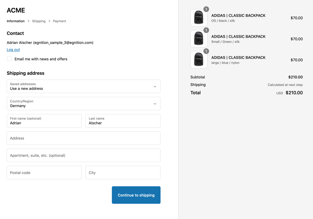Click the Small / Green / silk backpack thumbnail
Screen dimensions: 313x219
coord(199,39)
